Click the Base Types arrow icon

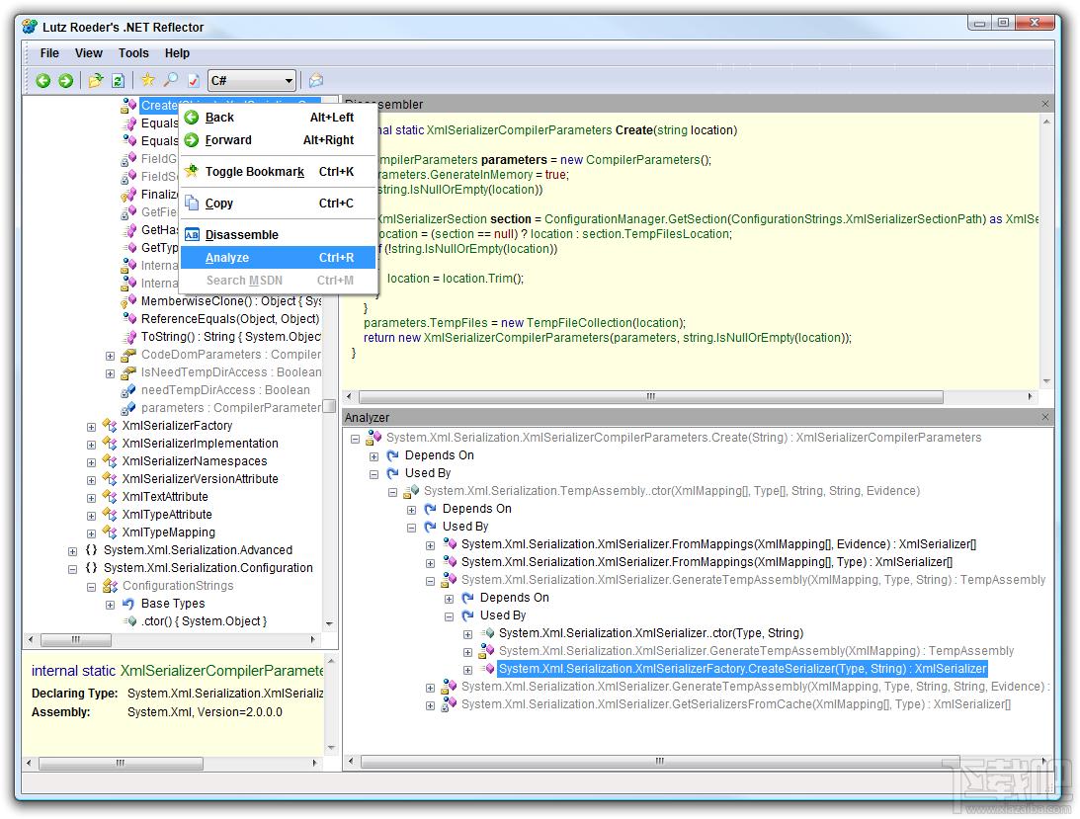(128, 604)
